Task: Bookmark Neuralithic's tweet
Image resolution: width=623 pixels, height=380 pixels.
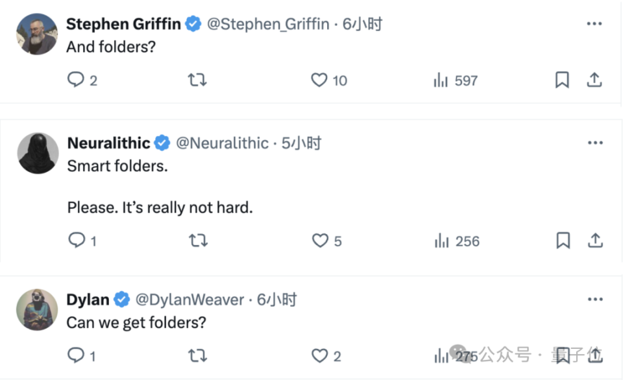Action: pos(563,241)
